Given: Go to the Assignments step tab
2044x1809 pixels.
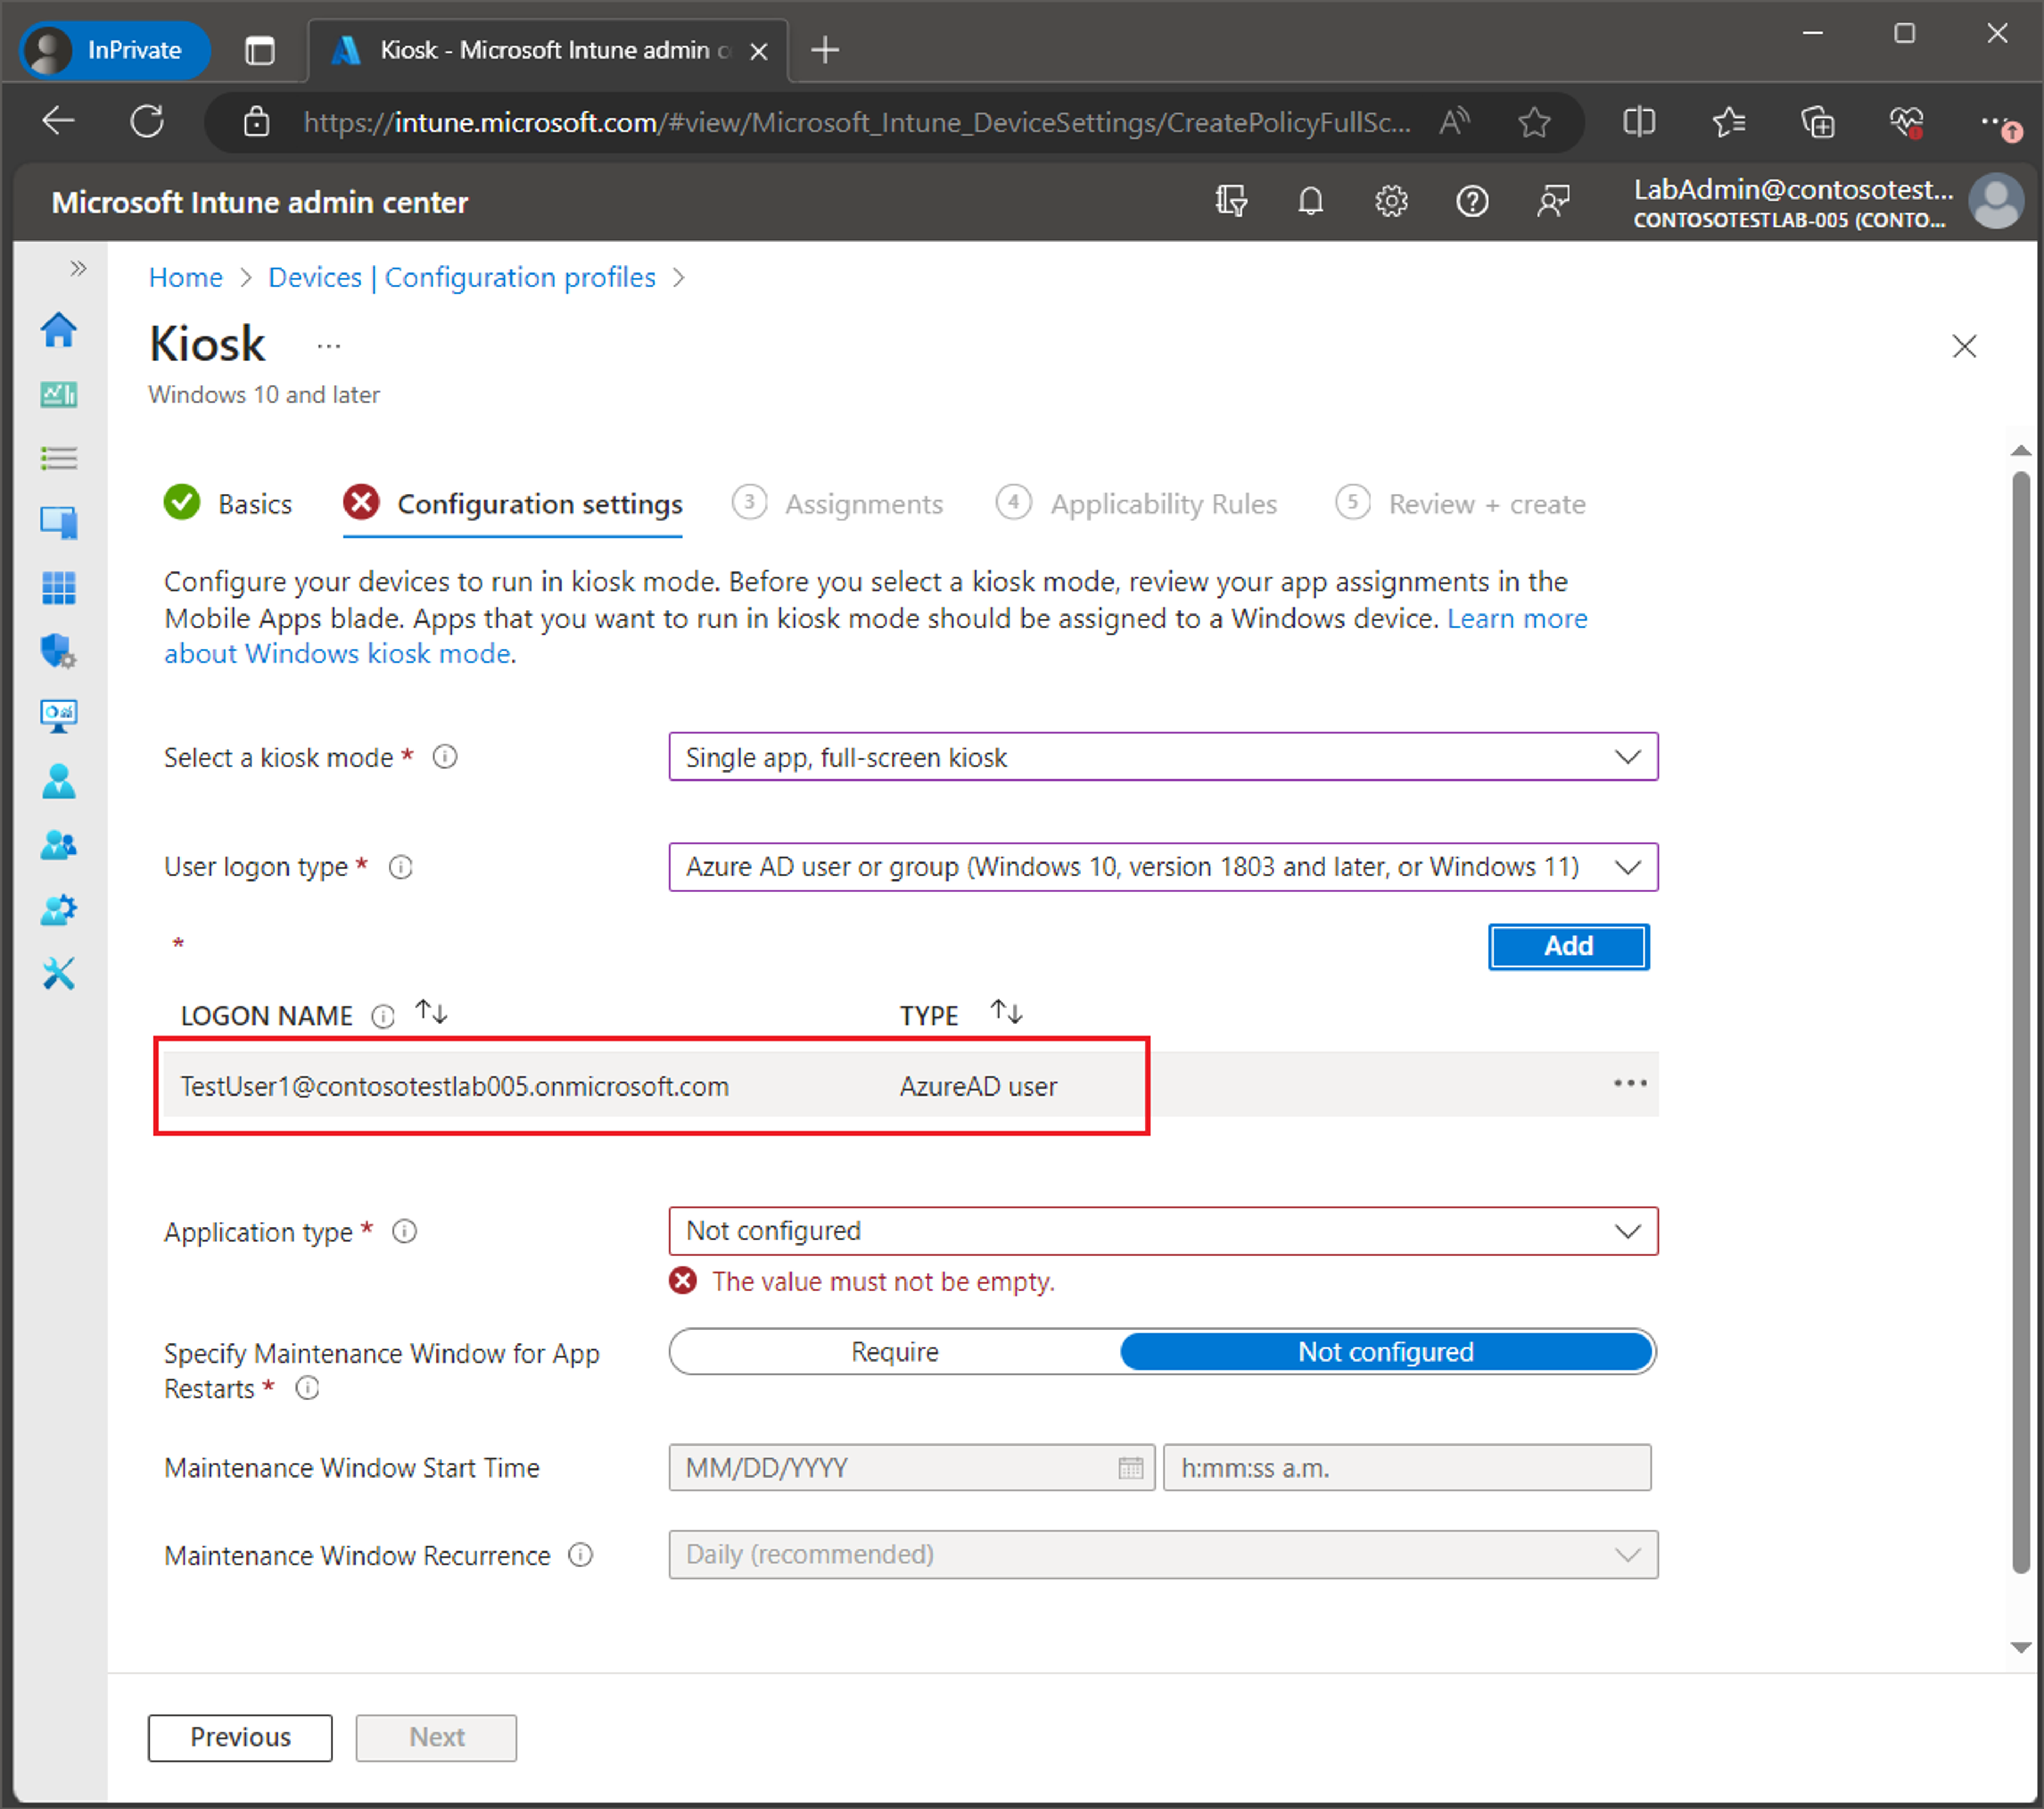Looking at the screenshot, I should point(838,504).
